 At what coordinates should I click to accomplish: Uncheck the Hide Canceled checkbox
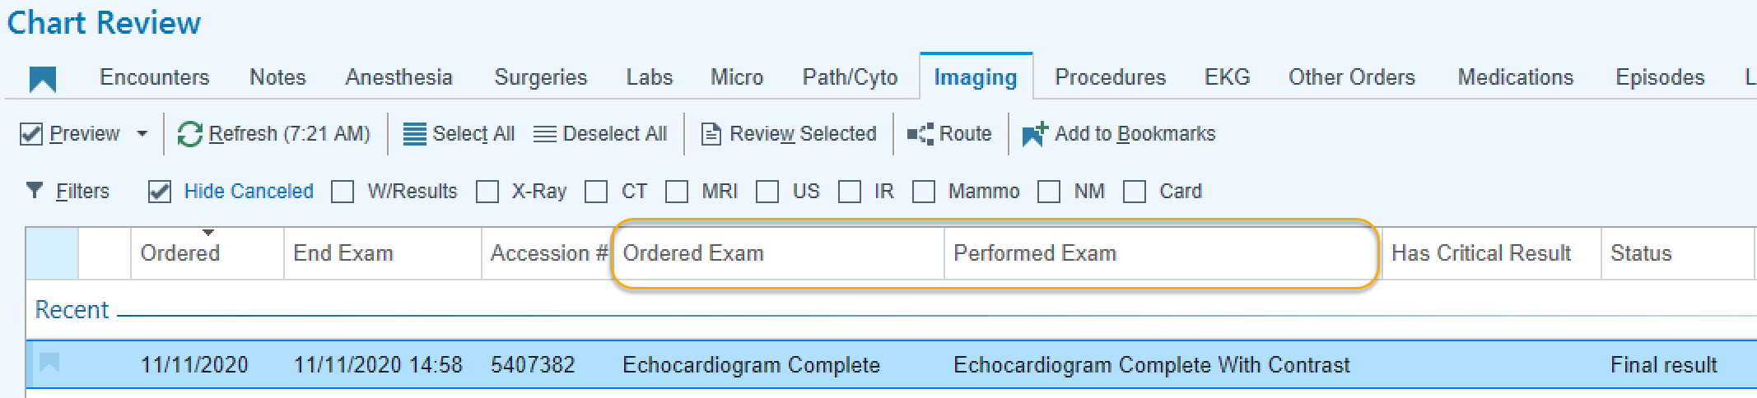pyautogui.click(x=160, y=192)
